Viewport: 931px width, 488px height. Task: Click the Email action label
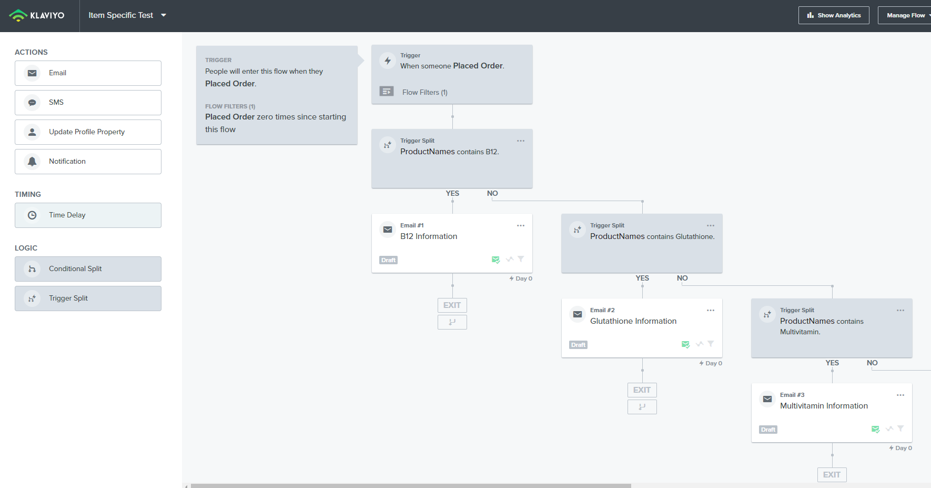tap(57, 73)
